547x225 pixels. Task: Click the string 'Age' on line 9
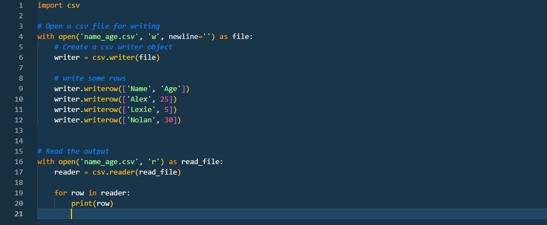pyautogui.click(x=171, y=89)
